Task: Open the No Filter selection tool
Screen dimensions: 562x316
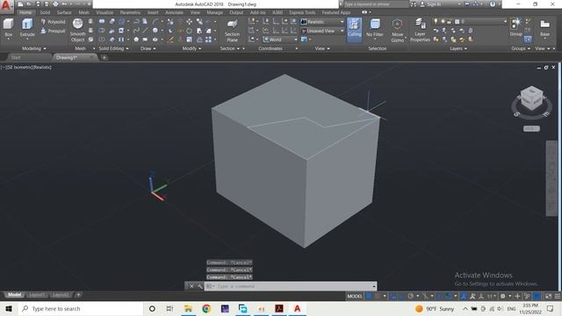Action: tap(375, 28)
